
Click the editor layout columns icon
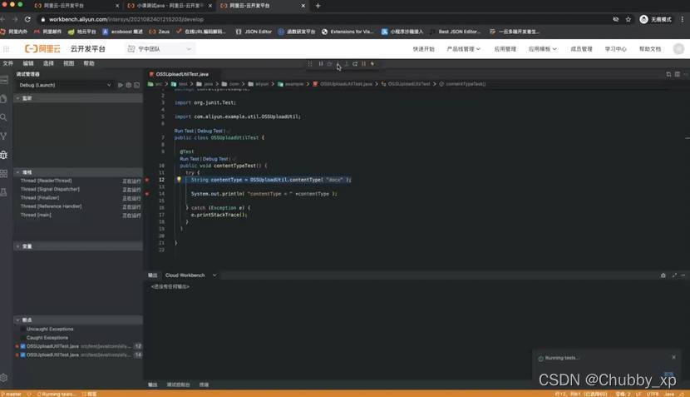[x=678, y=74]
